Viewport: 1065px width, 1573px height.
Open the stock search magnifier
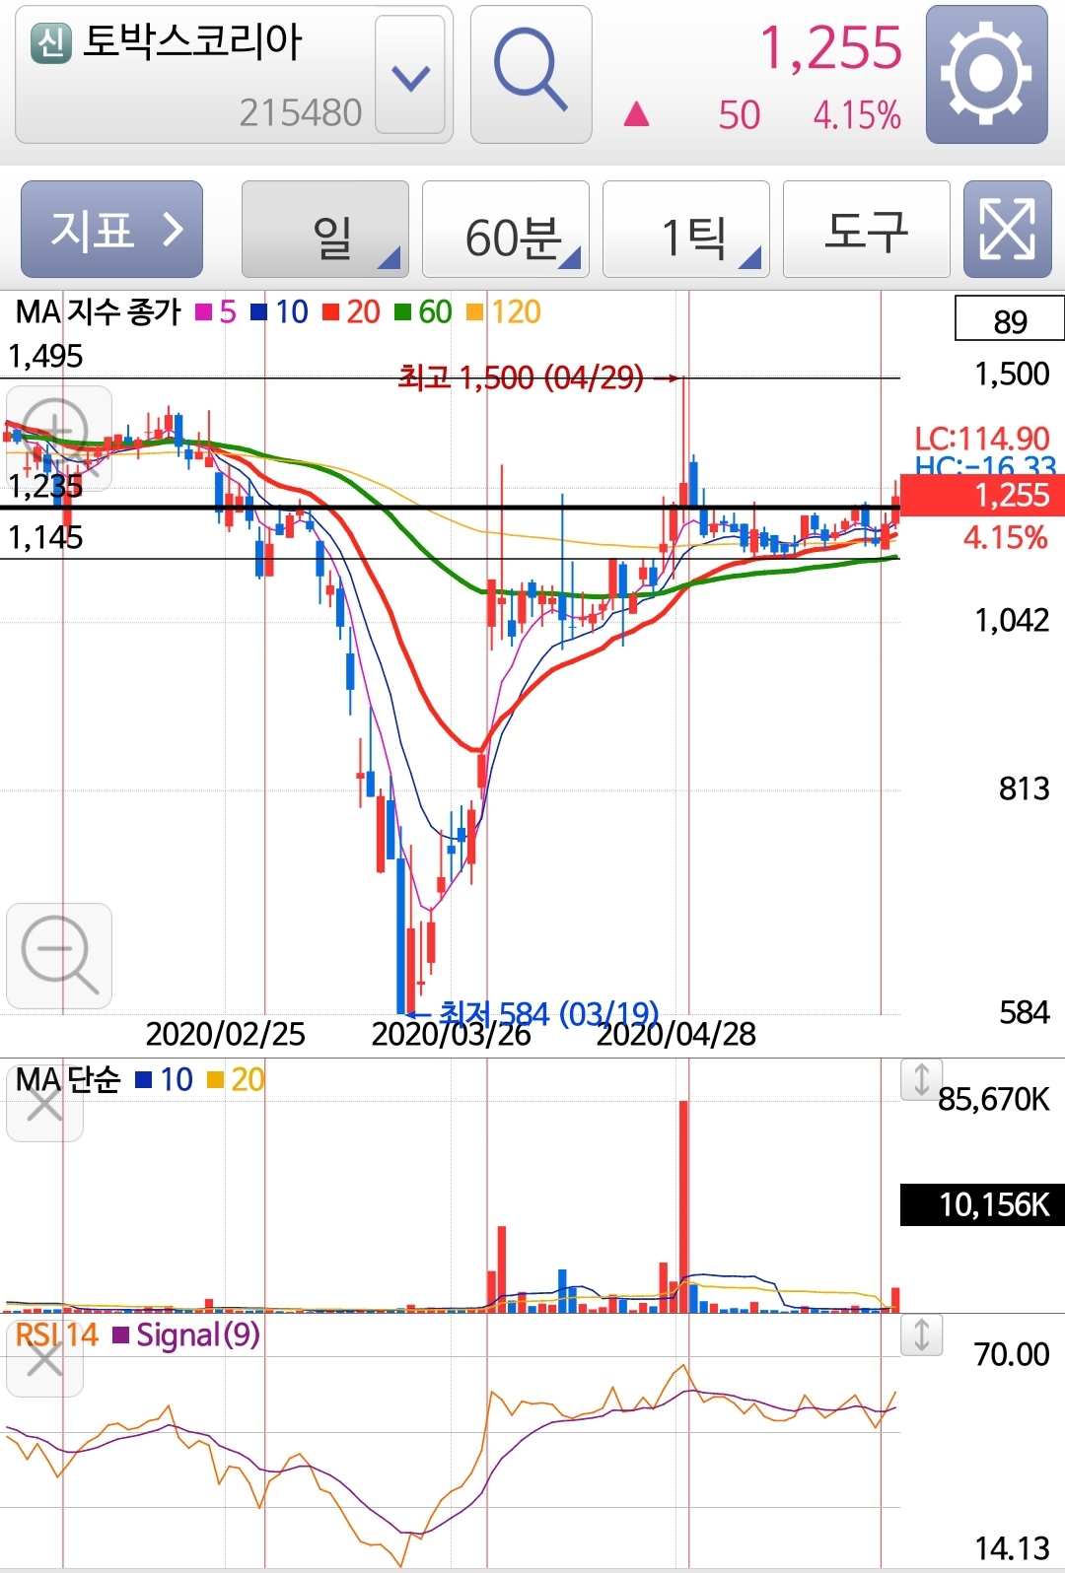pos(531,75)
